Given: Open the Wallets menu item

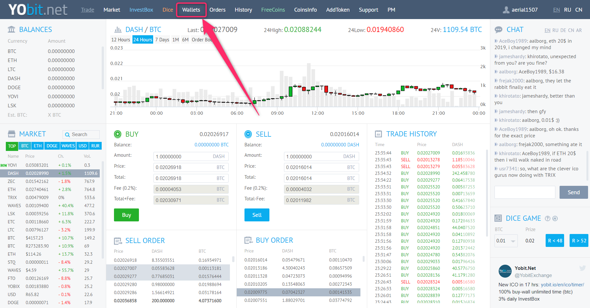Looking at the screenshot, I should (x=191, y=10).
